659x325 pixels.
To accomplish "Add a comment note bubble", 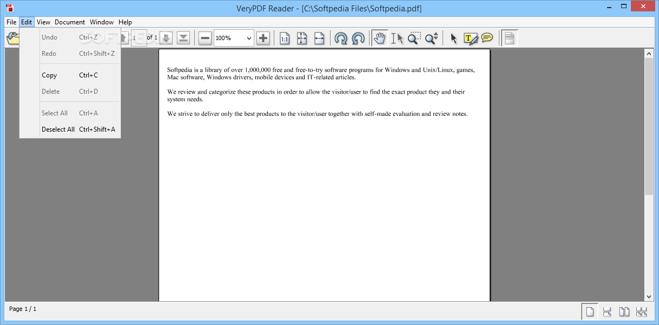I will [487, 38].
